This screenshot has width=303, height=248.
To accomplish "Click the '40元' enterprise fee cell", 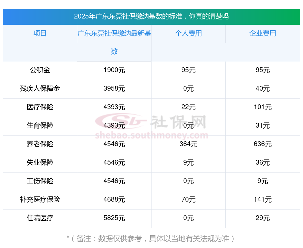I will click(263, 89).
